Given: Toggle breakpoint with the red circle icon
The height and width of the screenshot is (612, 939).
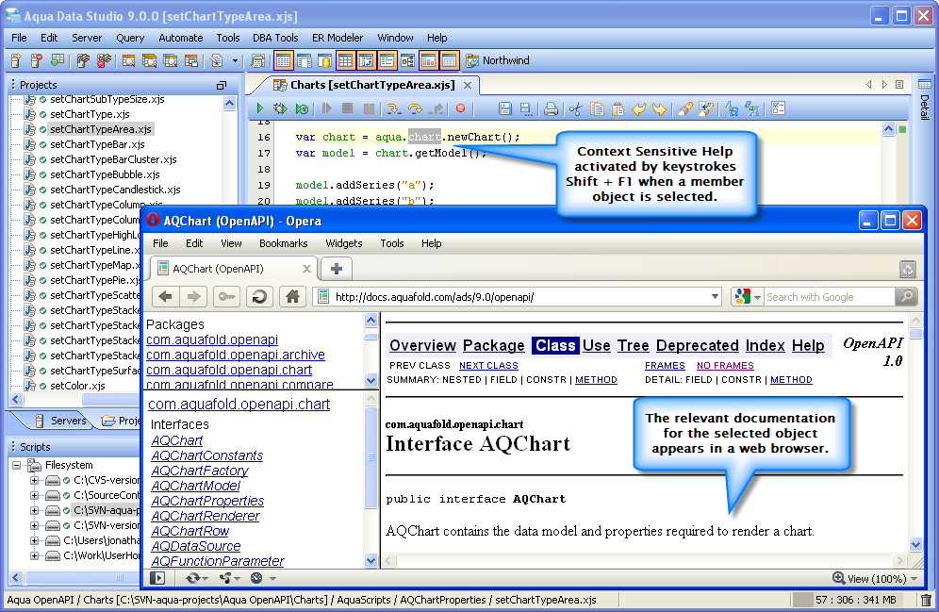Looking at the screenshot, I should [x=460, y=108].
